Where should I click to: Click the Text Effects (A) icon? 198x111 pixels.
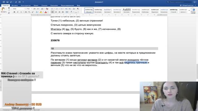coord(37,12)
